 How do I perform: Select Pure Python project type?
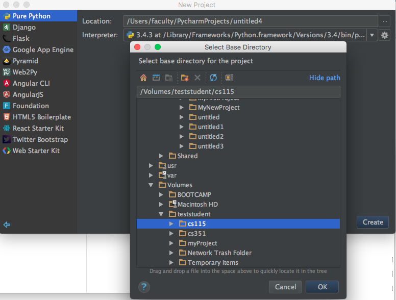(x=38, y=16)
